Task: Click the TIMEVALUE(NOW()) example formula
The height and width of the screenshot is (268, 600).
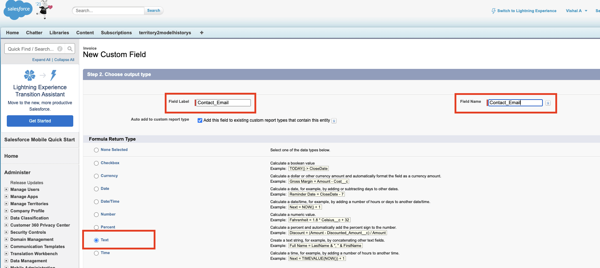Action: (x=317, y=259)
